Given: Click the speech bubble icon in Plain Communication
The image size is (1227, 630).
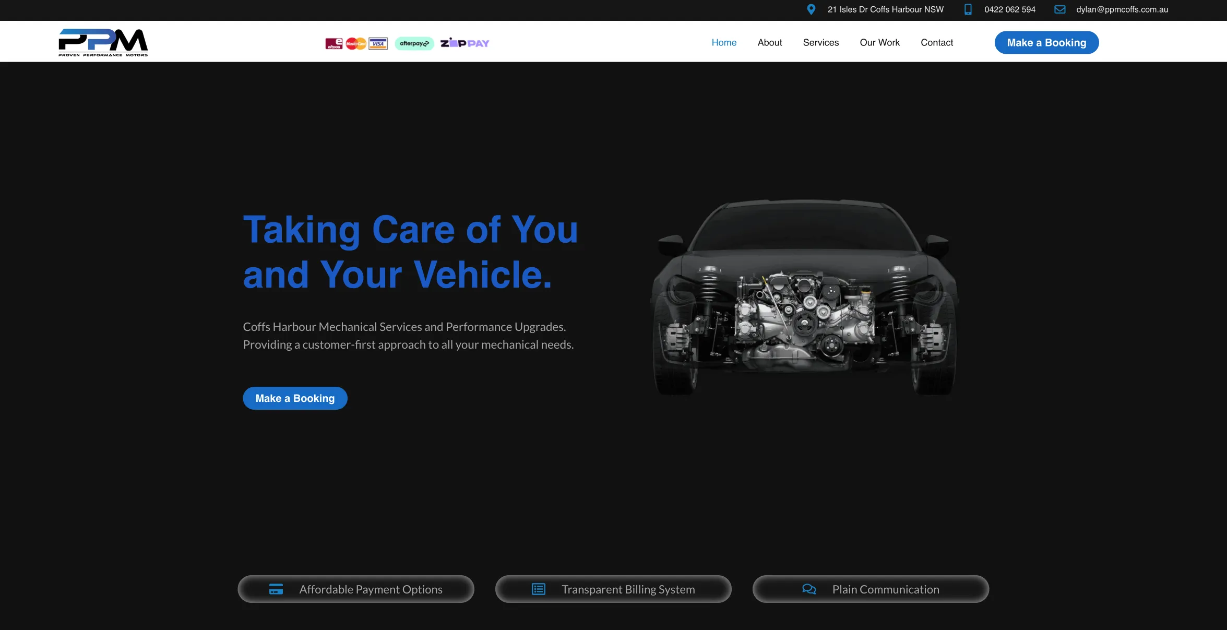Looking at the screenshot, I should pos(809,589).
